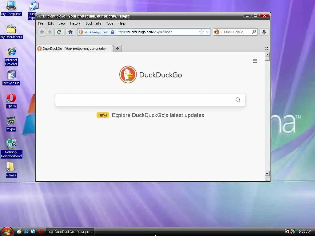Open the Downloads arrow button
315x236 pixels.
[x=264, y=32]
